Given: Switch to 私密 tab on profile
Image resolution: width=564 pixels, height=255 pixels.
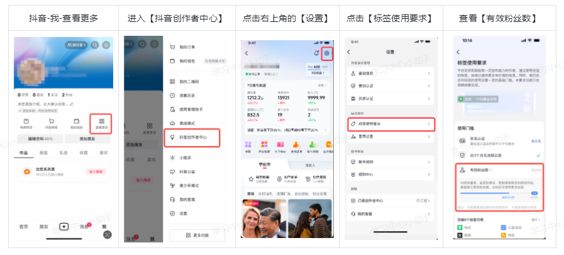Looking at the screenshot, I should pyautogui.click(x=64, y=153).
